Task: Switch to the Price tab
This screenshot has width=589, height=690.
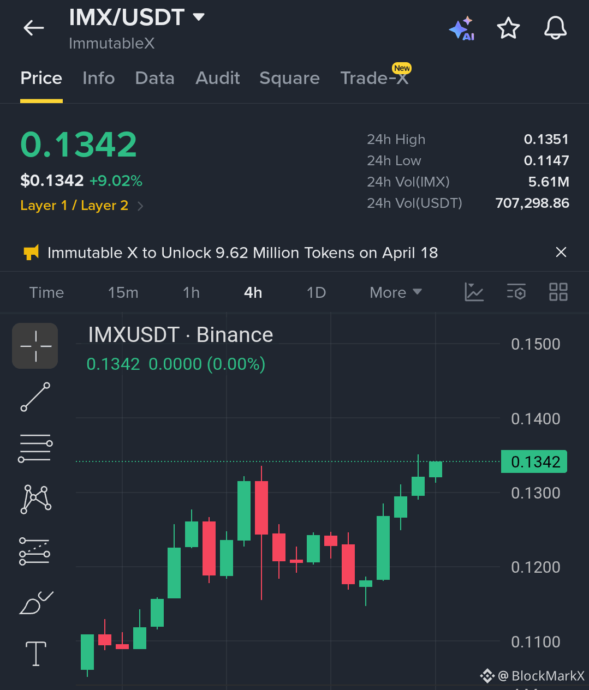Action: click(x=41, y=78)
